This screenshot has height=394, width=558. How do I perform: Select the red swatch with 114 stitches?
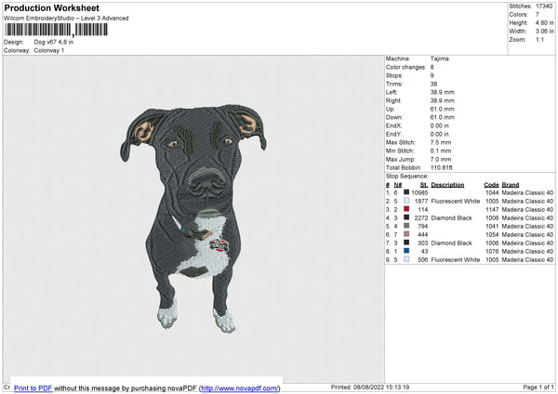pos(406,209)
